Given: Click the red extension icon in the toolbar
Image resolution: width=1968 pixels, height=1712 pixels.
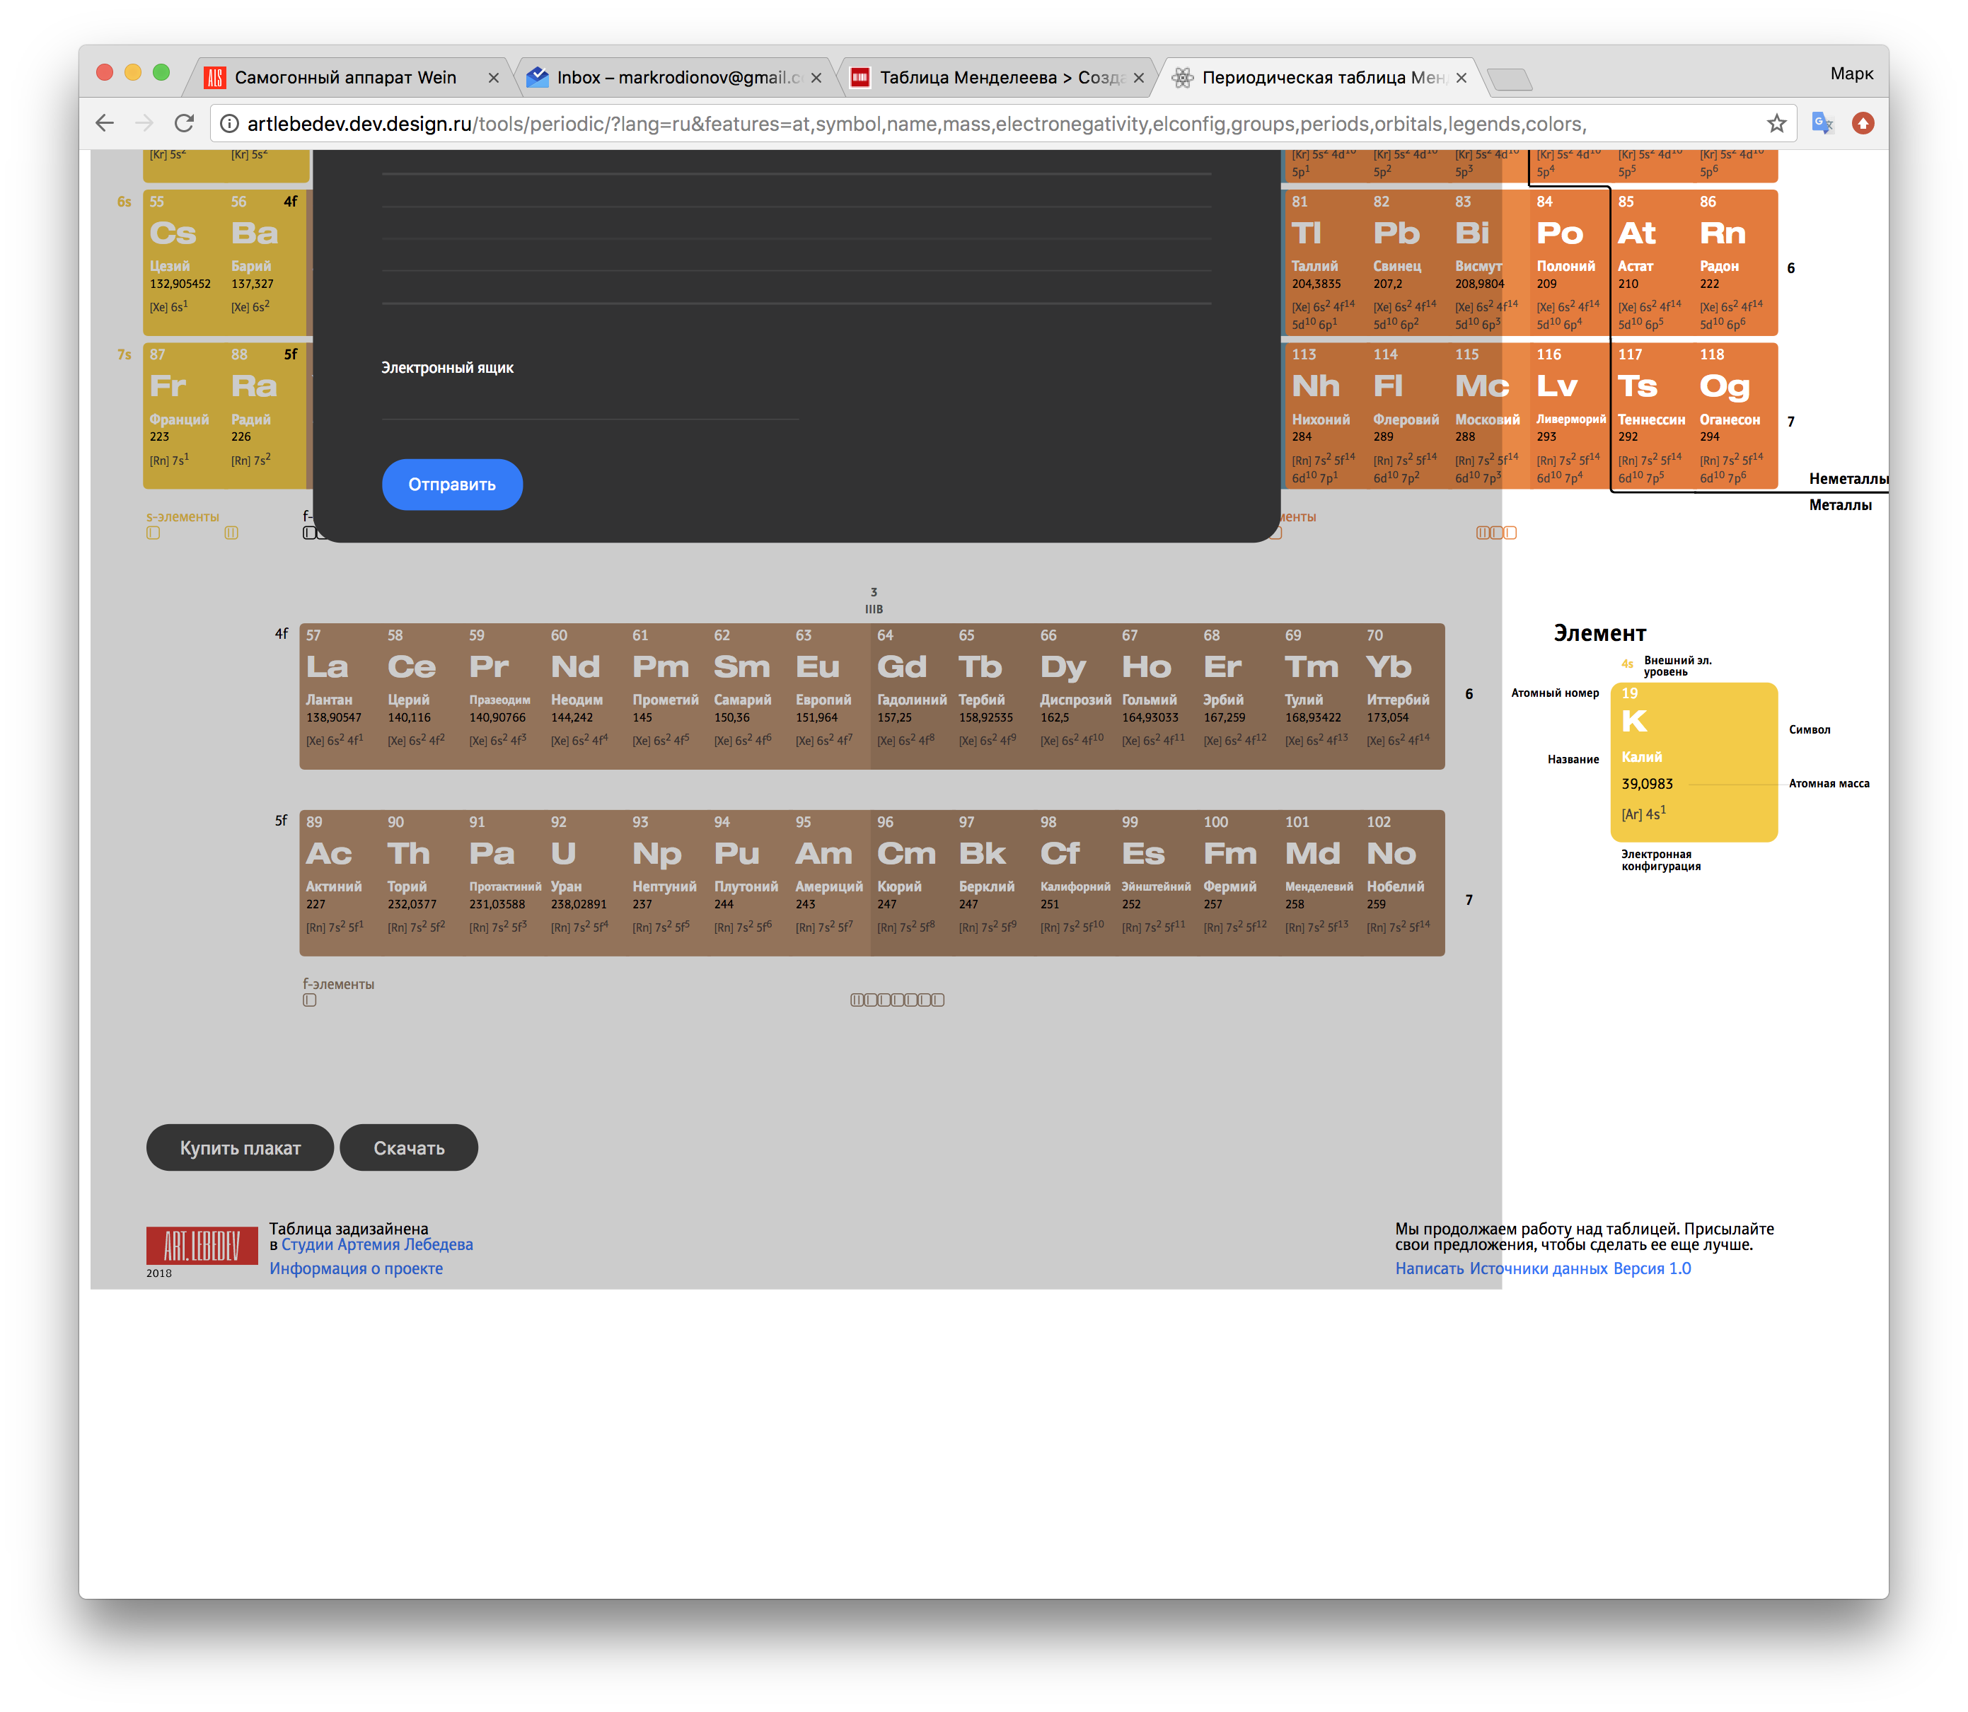Looking at the screenshot, I should click(x=1863, y=123).
